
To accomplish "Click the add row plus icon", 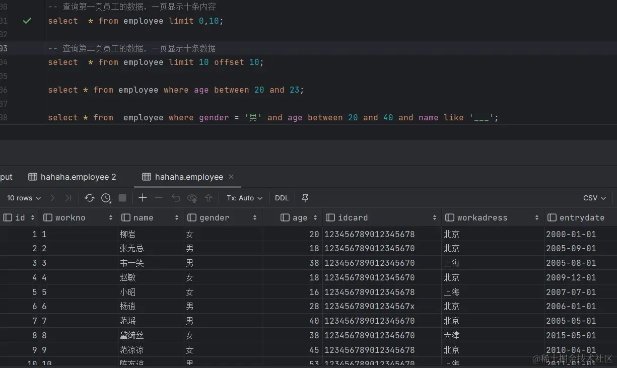I will (x=143, y=198).
